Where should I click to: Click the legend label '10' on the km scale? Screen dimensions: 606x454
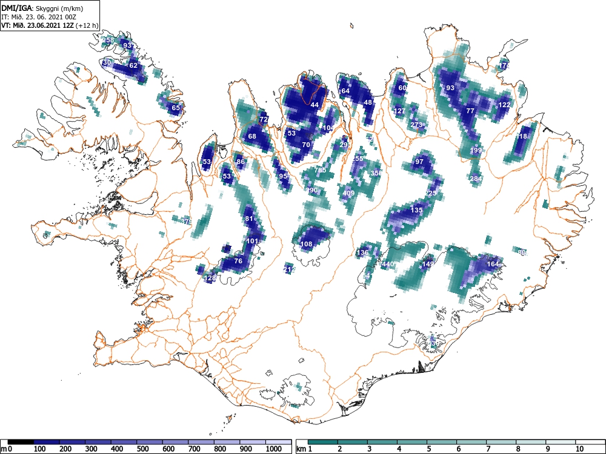coord(579,449)
